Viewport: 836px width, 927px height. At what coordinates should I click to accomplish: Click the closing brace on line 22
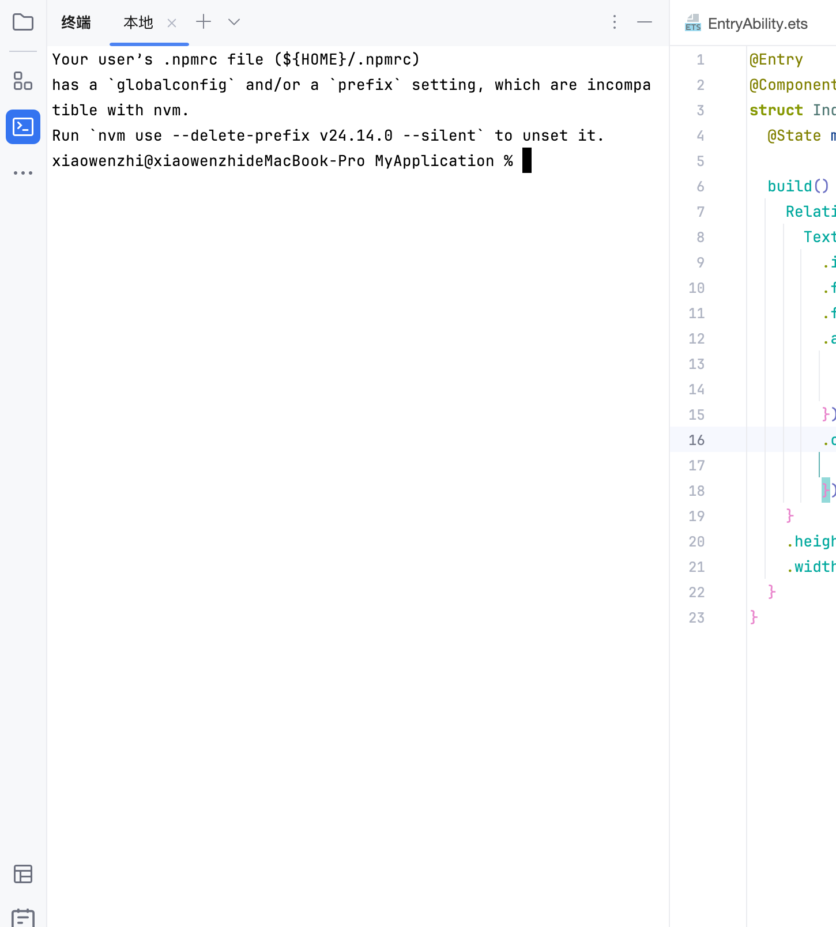(772, 592)
